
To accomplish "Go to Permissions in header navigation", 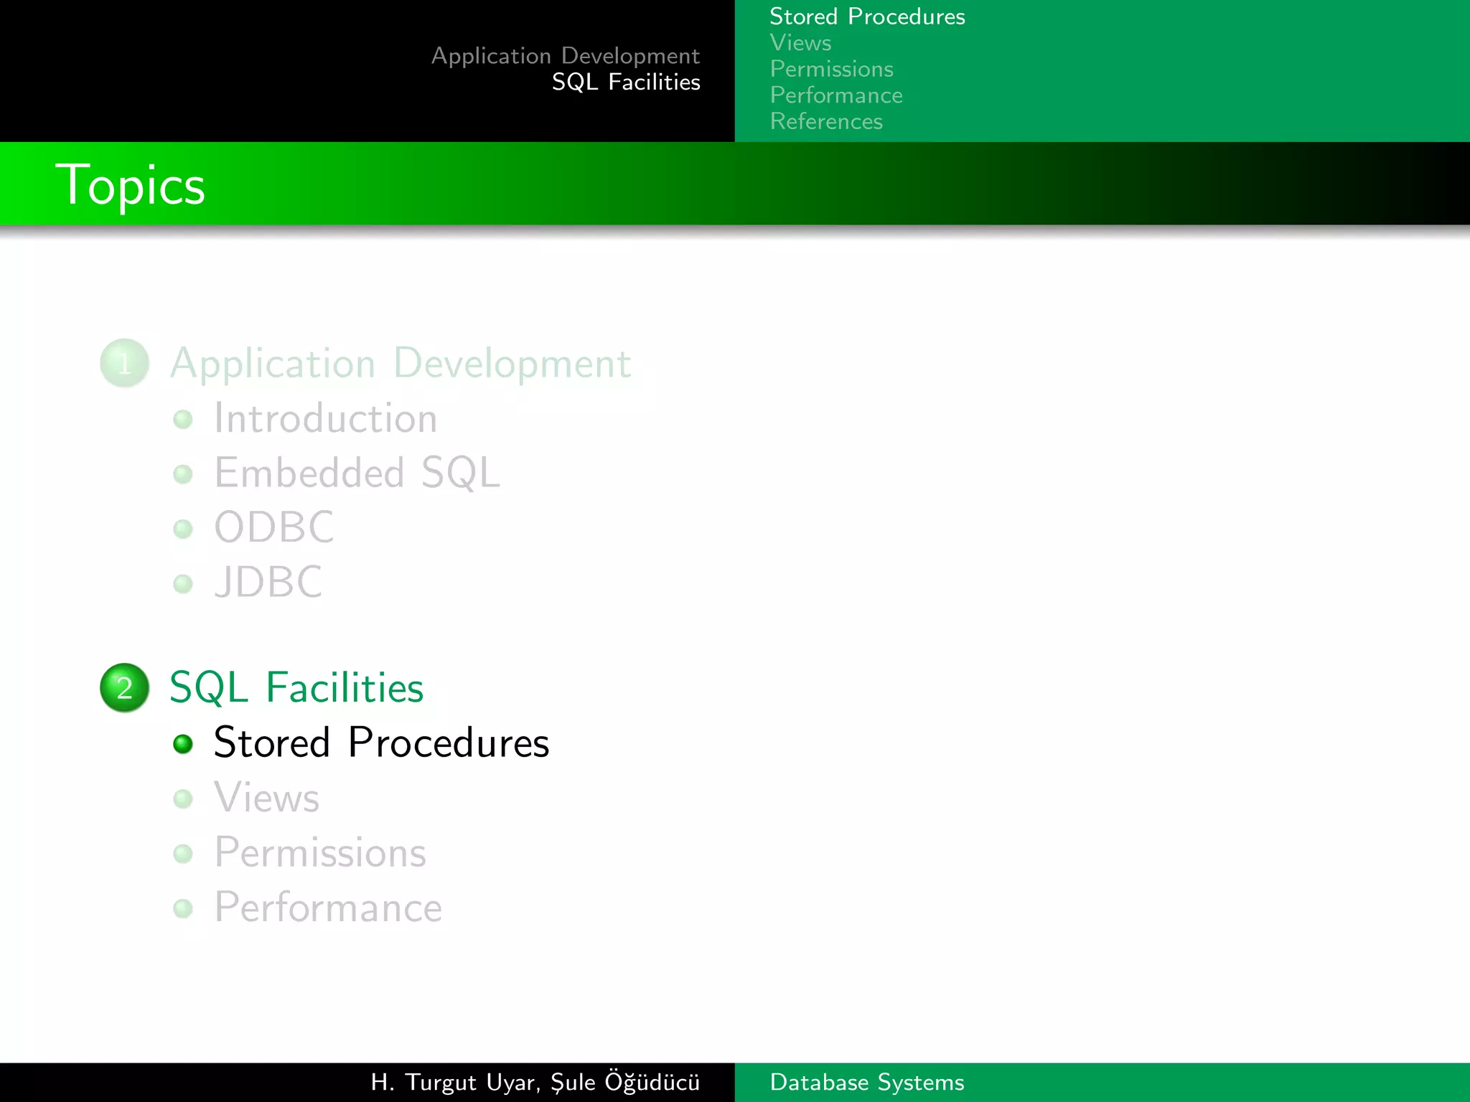I will pyautogui.click(x=831, y=69).
